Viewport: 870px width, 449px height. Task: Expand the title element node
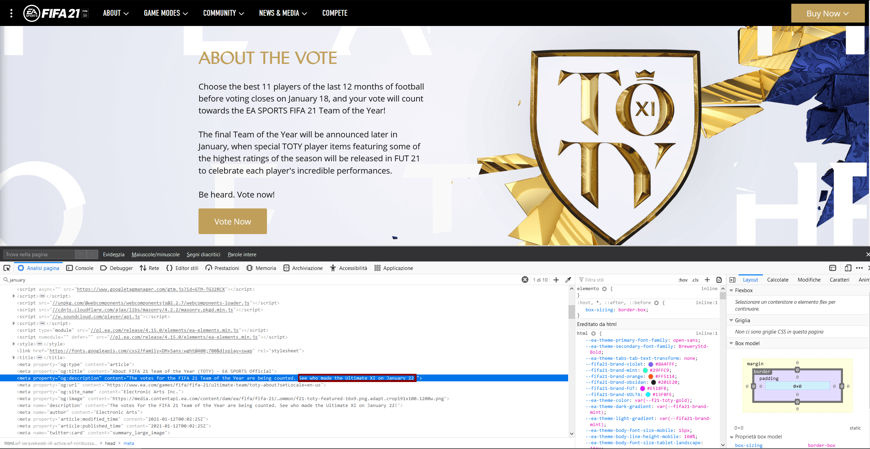pyautogui.click(x=14, y=357)
